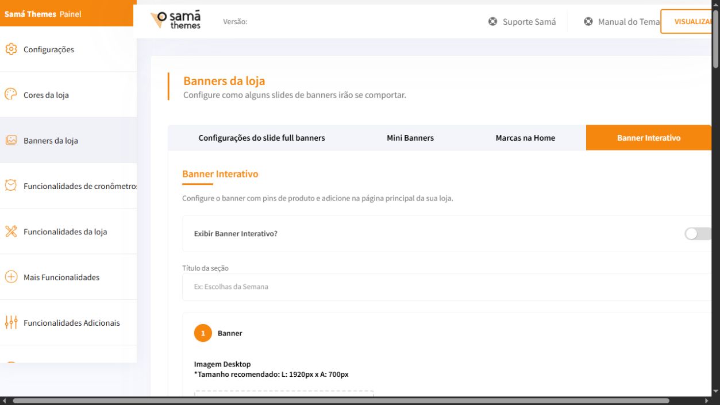The height and width of the screenshot is (405, 720).
Task: Click the Versão: label
Action: [x=235, y=22]
